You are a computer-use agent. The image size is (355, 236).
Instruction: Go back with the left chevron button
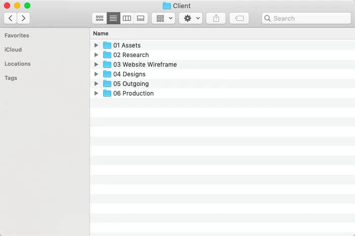[11, 18]
